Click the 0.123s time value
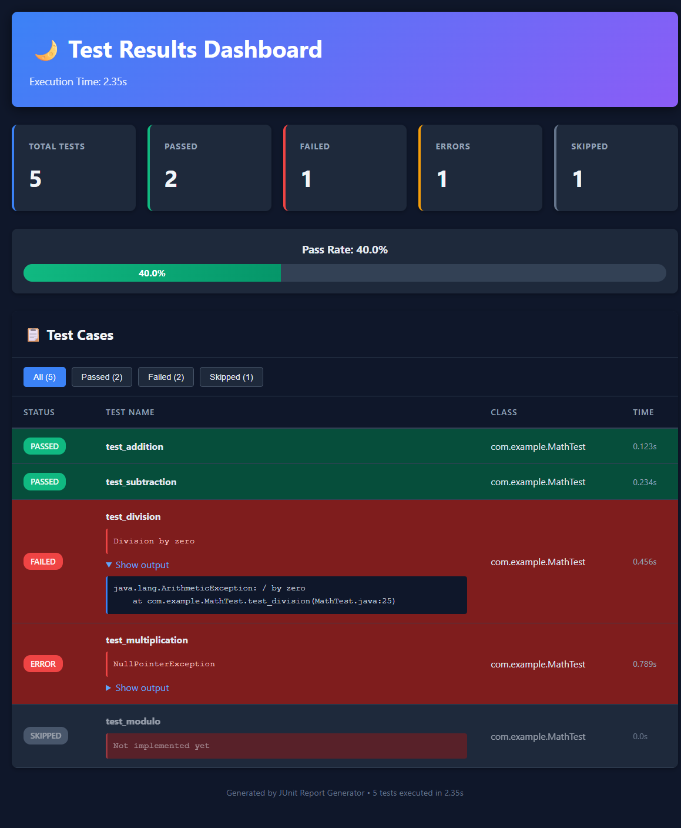Viewport: 681px width, 828px height. (x=645, y=446)
